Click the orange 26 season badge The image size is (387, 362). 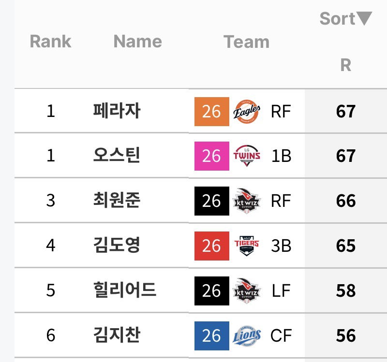tap(212, 112)
